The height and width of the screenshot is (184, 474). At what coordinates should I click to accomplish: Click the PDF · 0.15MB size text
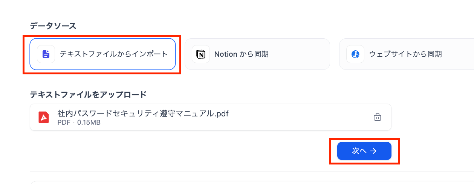pyautogui.click(x=79, y=122)
